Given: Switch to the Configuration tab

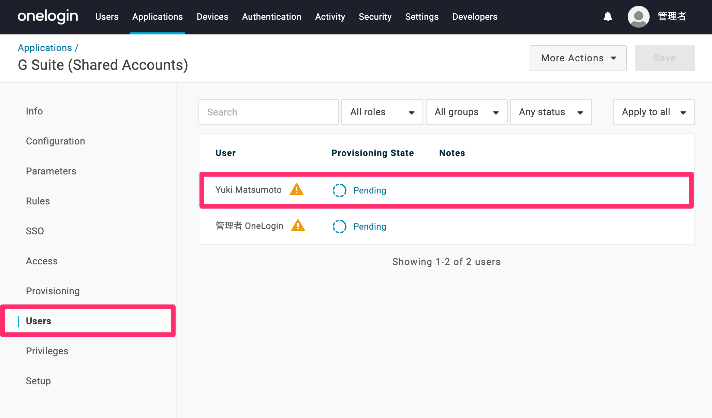Looking at the screenshot, I should pos(56,141).
